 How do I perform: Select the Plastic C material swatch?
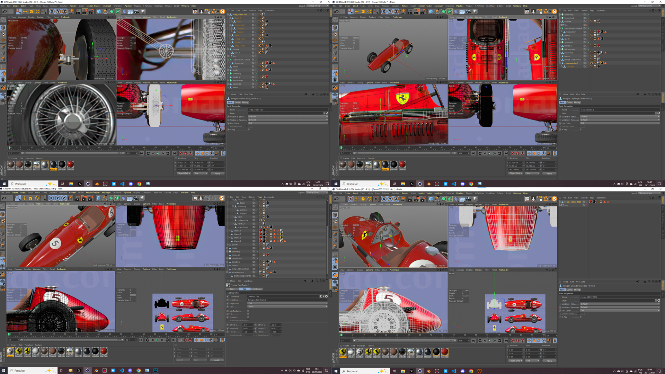tap(53, 165)
